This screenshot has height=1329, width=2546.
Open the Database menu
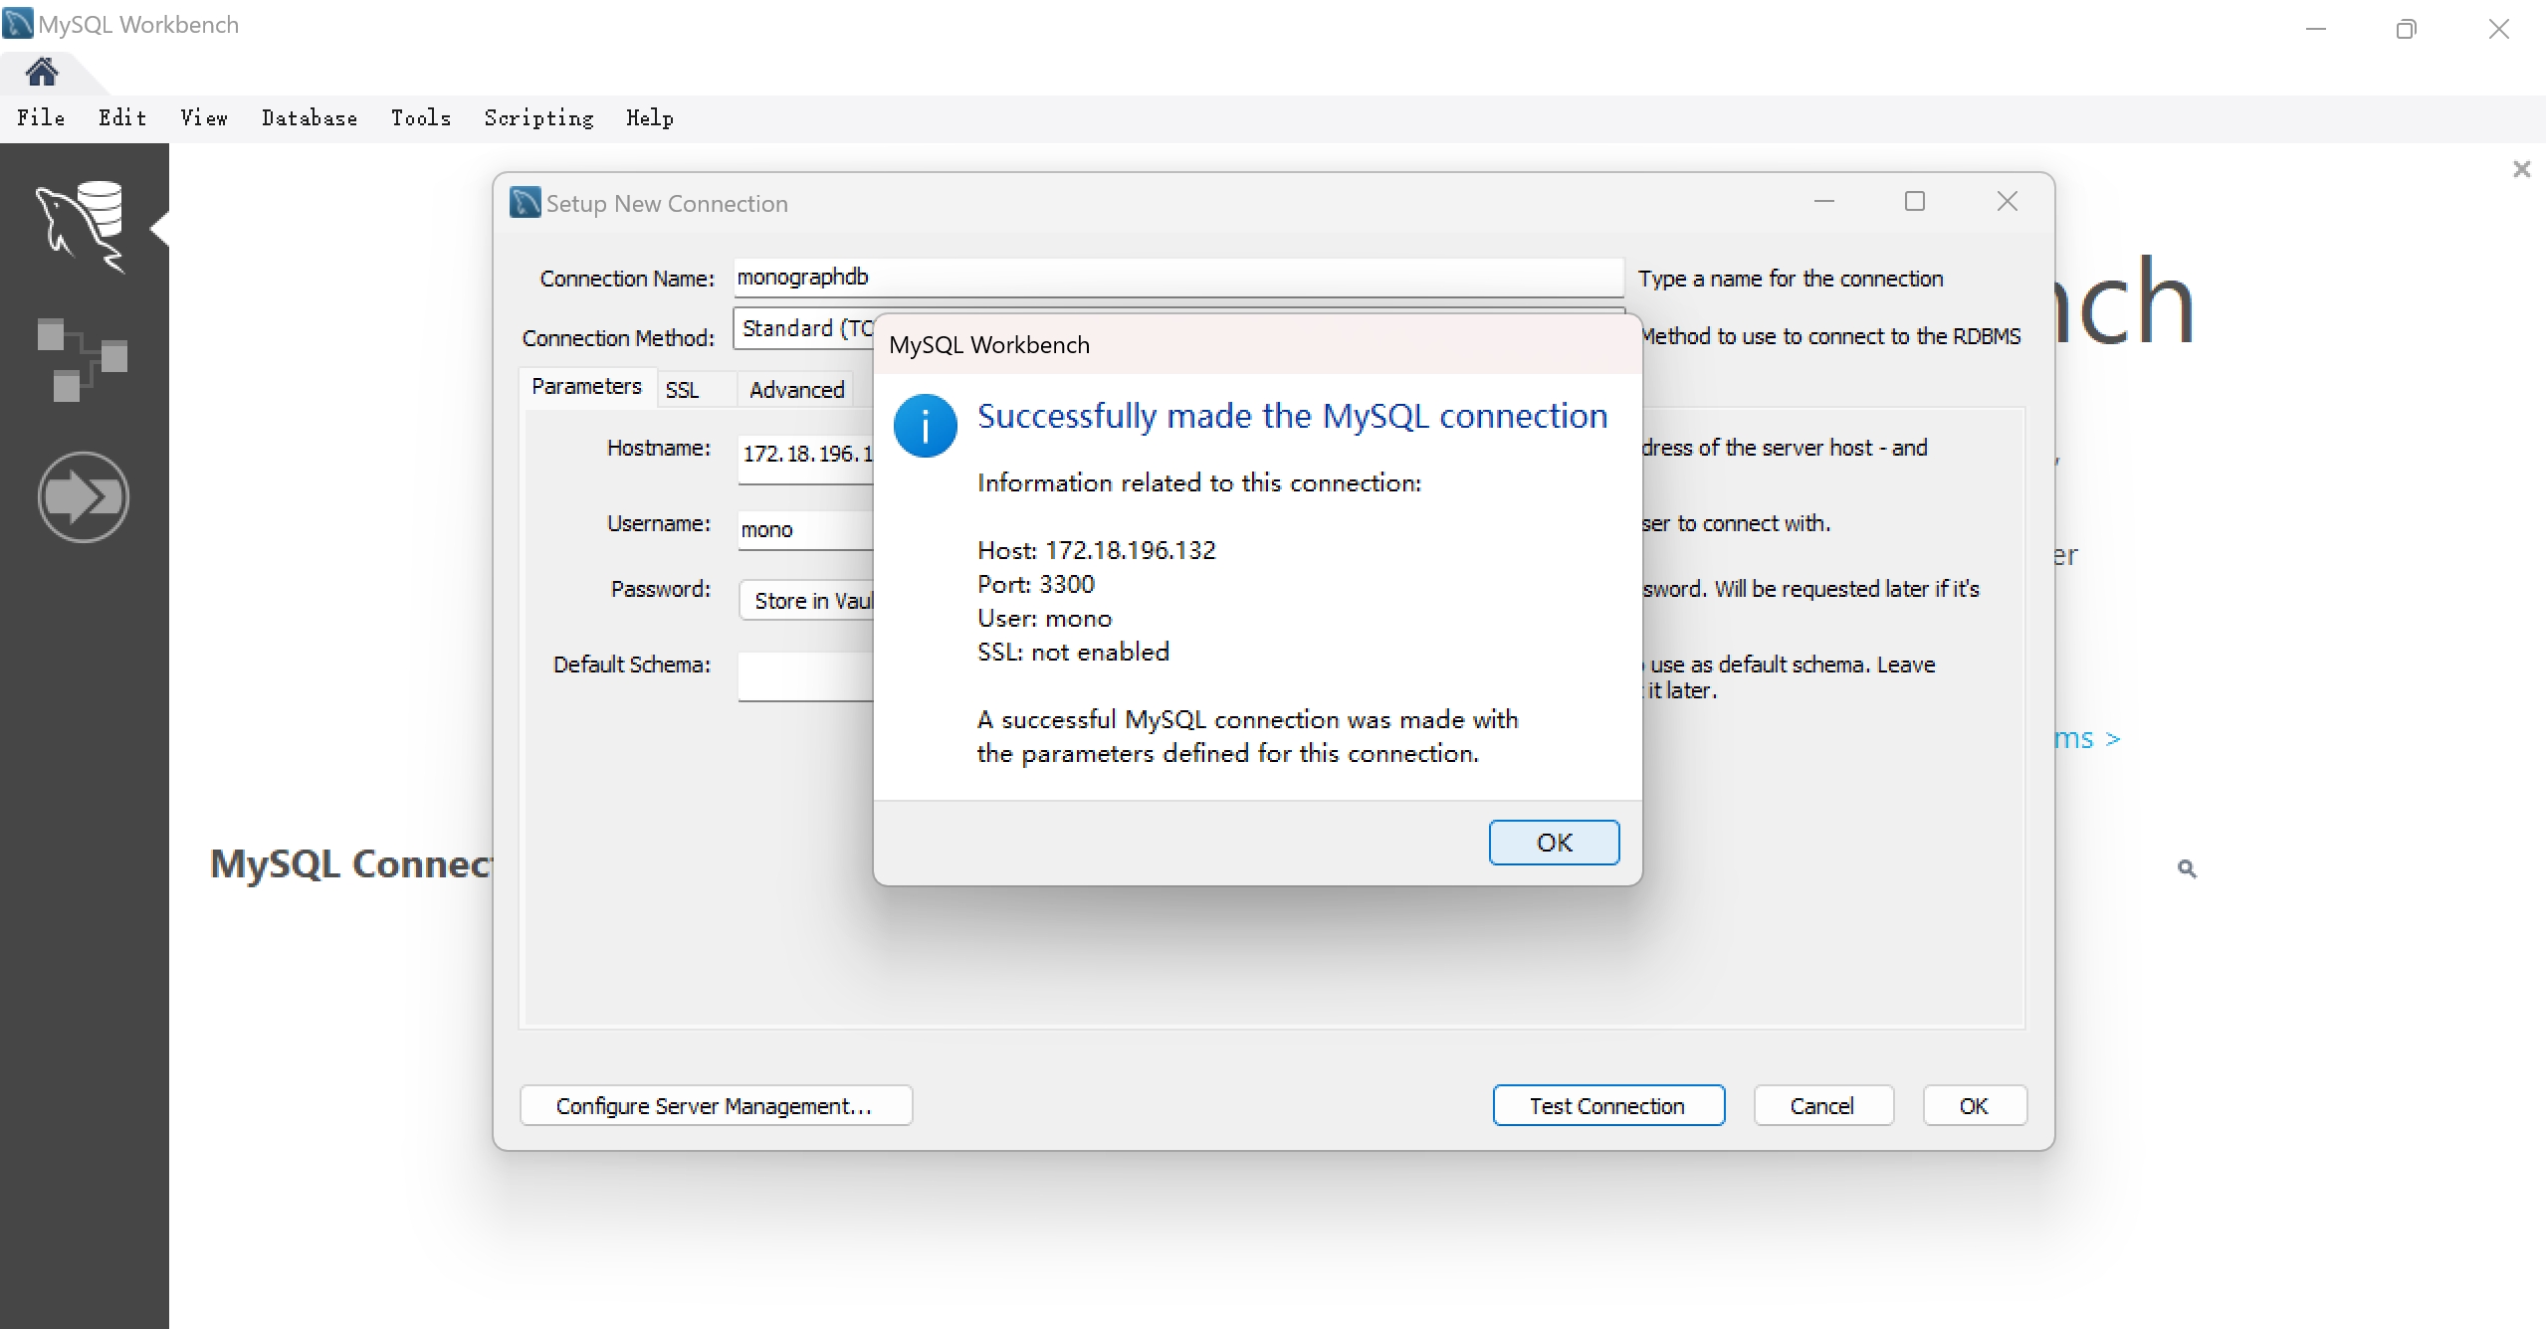(310, 117)
